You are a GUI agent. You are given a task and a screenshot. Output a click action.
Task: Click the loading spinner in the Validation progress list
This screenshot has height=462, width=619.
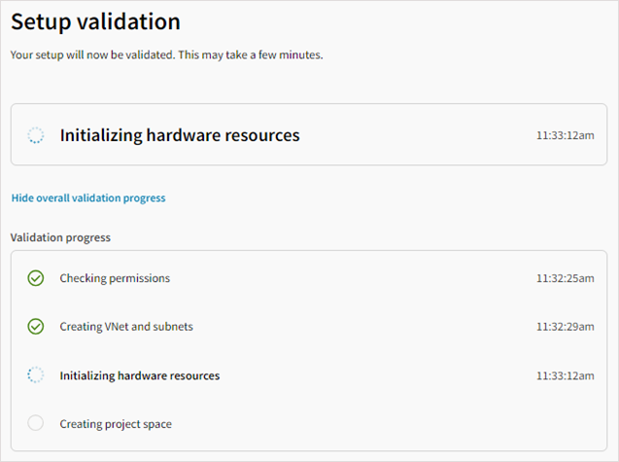[x=36, y=375]
